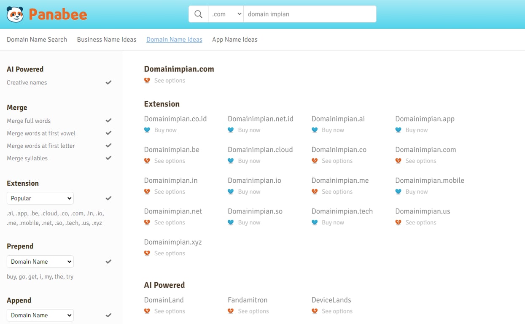Click the Panabee panda logo
This screenshot has width=525, height=324.
(15, 14)
